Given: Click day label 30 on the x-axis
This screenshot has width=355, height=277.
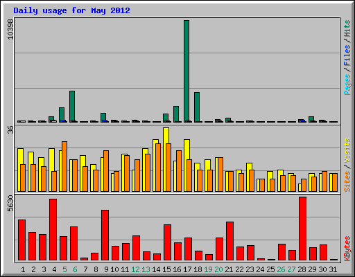Looking at the screenshot, I should tap(322, 269).
